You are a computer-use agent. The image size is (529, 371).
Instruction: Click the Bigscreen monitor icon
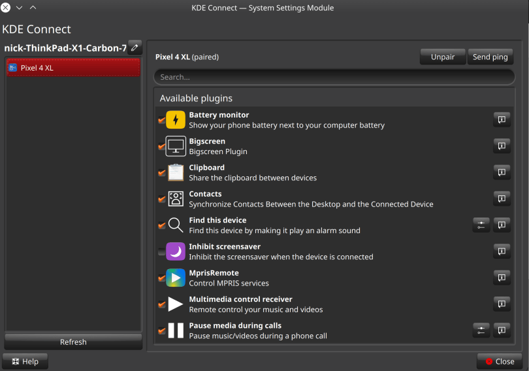click(x=176, y=146)
